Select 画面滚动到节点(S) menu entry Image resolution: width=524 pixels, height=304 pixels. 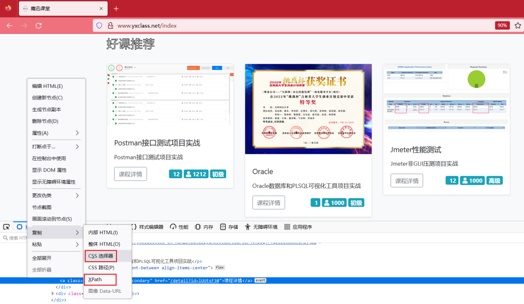tap(56, 219)
